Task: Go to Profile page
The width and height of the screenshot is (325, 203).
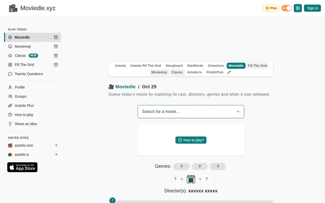Action: (20, 87)
